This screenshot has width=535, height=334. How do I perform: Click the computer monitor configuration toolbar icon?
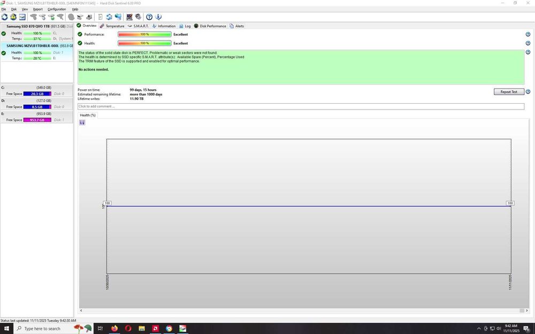(x=129, y=17)
